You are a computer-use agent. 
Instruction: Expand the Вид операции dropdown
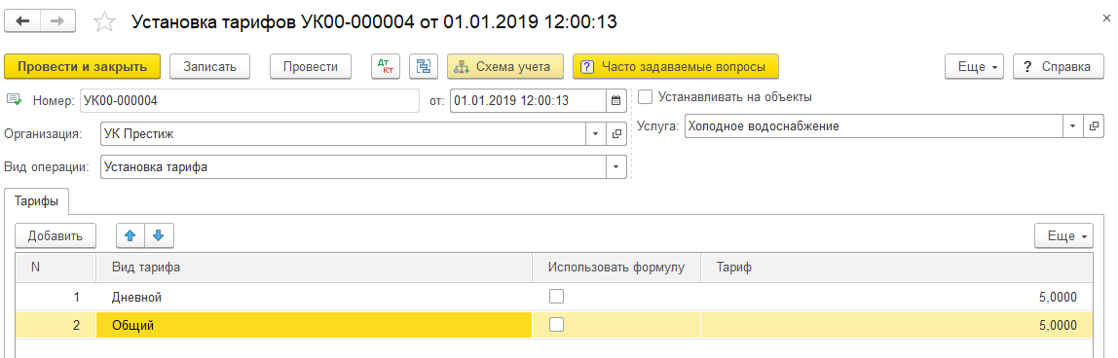[616, 166]
